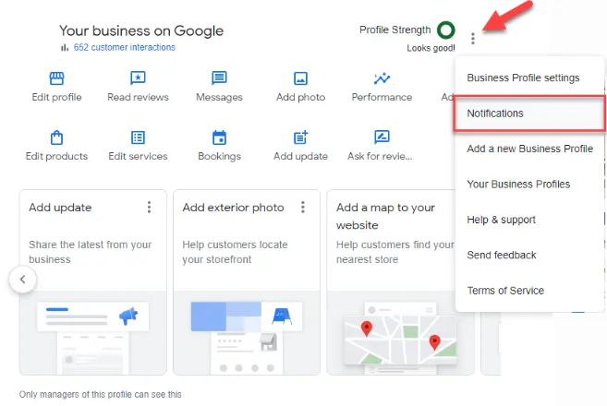Open the Add exterior photo card title
This screenshot has height=406, width=607.
pos(233,208)
